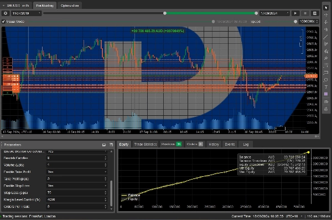
Task: Open Enable Take Profit dropdown
Action: point(77,172)
